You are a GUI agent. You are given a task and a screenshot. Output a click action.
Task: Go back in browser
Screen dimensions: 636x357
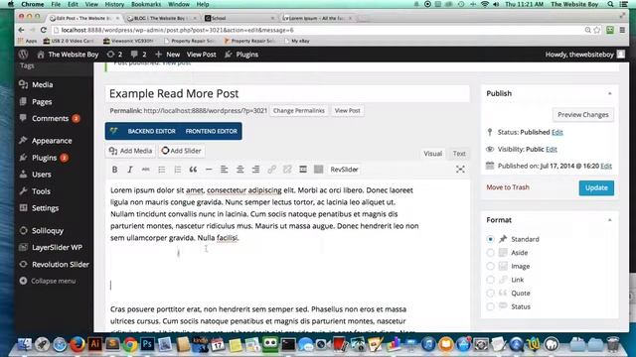click(x=22, y=30)
